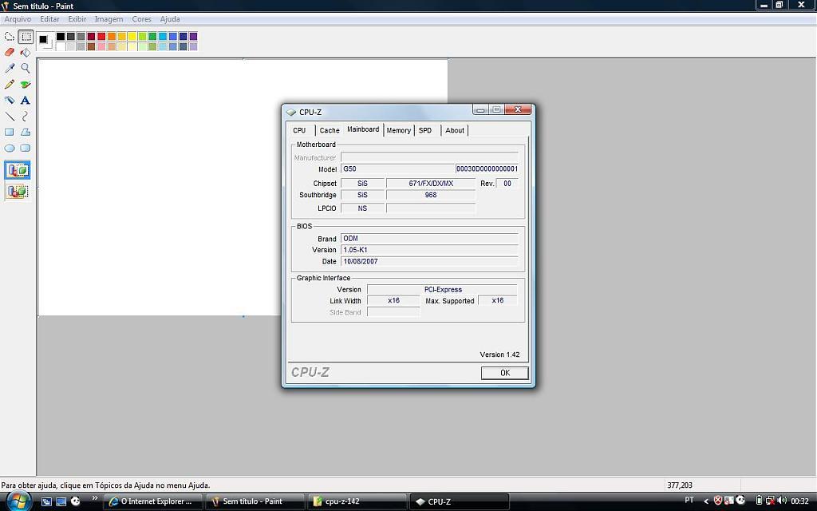Switch to the CPU tab in CPU-Z
This screenshot has width=817, height=511.
tap(300, 130)
